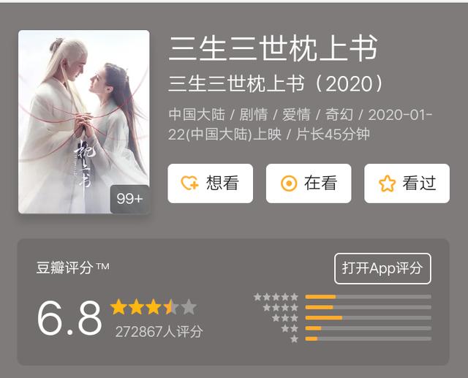
Task: Tap the 打开App评分 button
Action: (x=382, y=268)
